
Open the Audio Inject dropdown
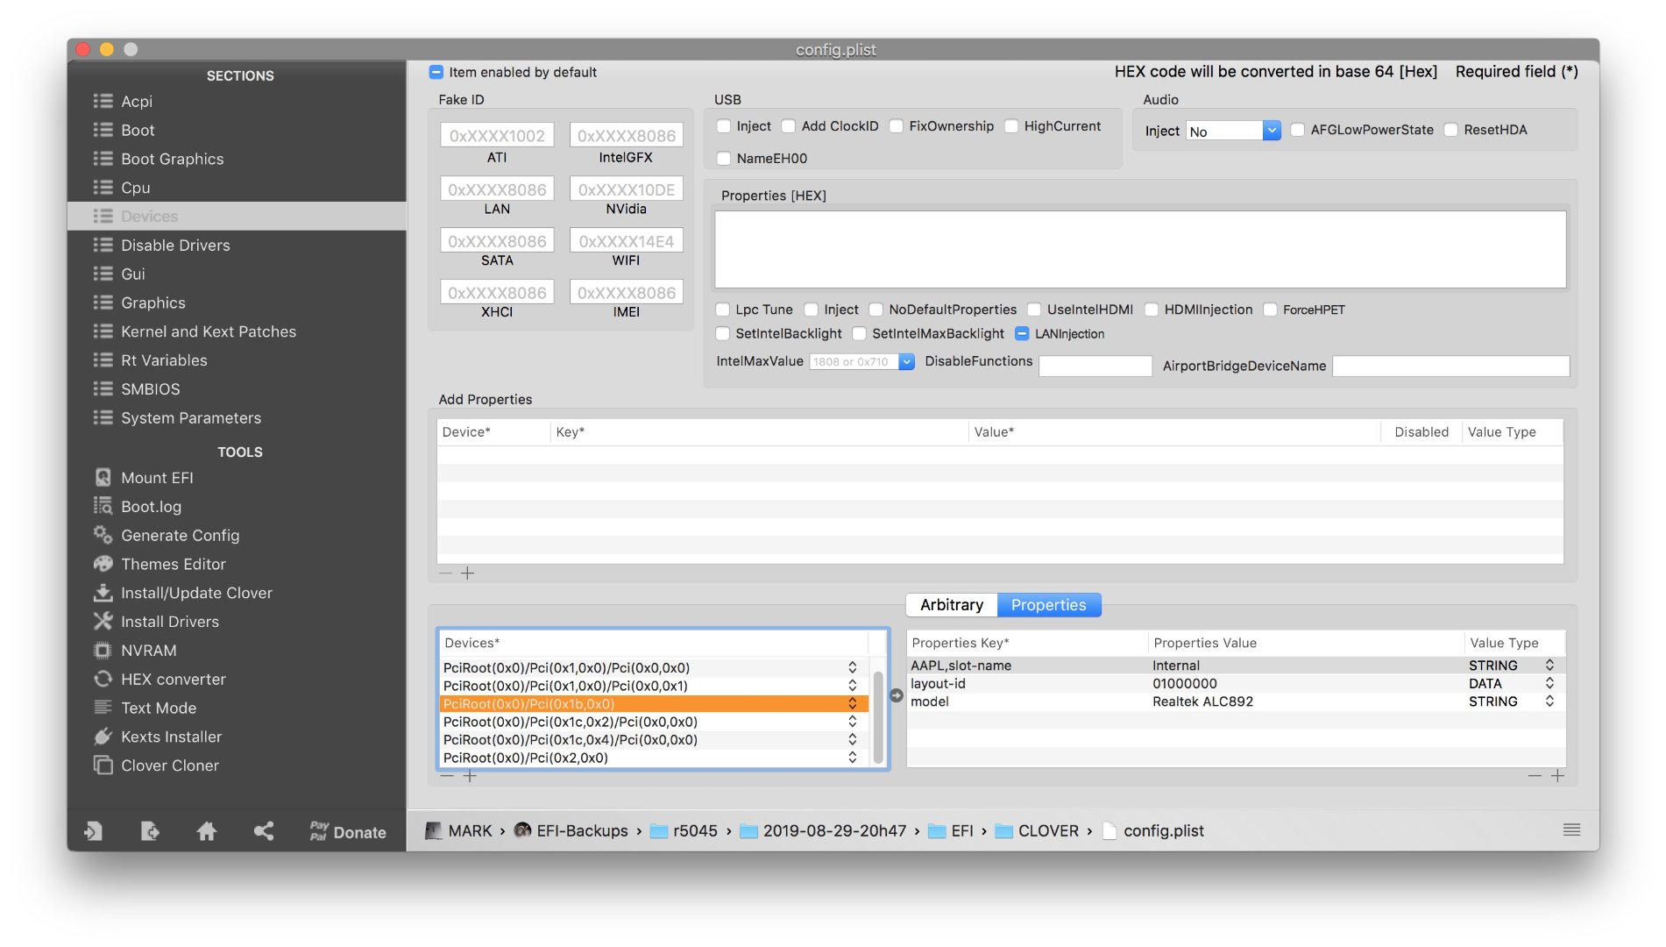pyautogui.click(x=1271, y=131)
